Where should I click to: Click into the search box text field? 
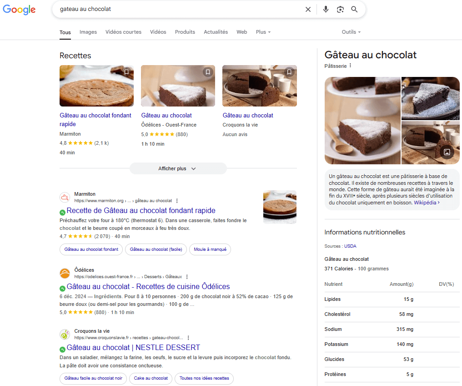(180, 9)
